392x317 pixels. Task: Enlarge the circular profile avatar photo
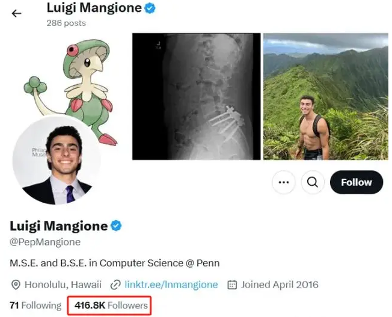[57, 161]
